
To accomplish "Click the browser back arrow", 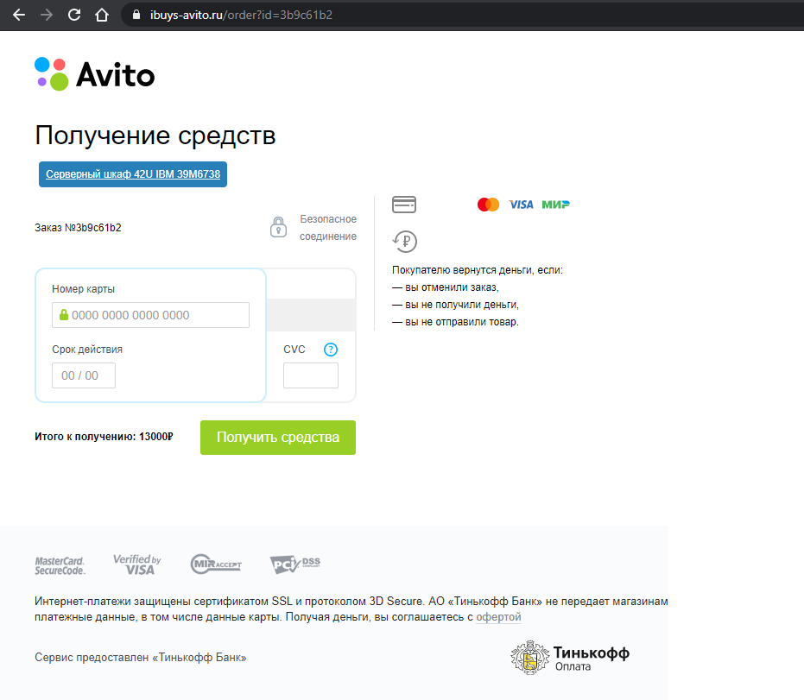I will coord(19,15).
